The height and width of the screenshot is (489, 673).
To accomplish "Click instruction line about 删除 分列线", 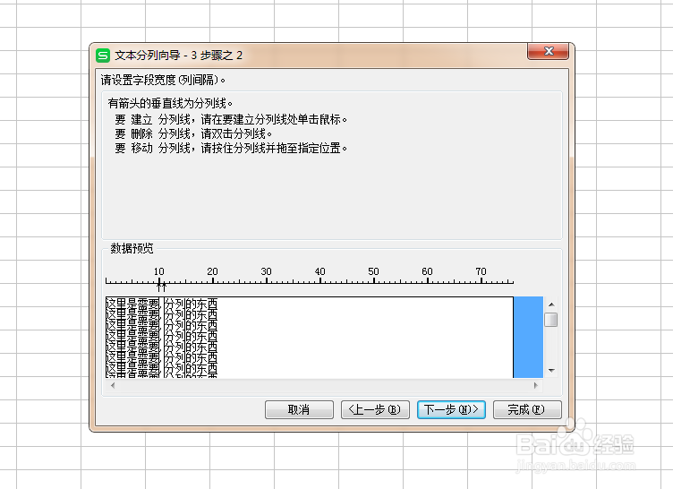I will (193, 133).
